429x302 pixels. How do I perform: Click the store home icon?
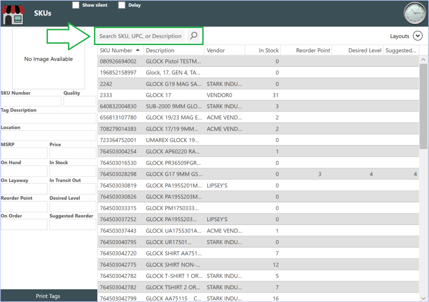click(13, 14)
